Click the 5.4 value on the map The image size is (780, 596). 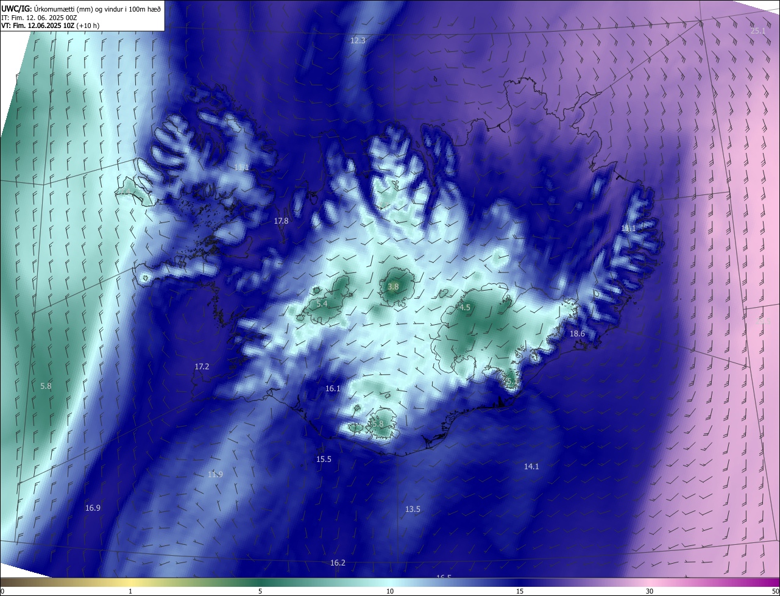322,303
